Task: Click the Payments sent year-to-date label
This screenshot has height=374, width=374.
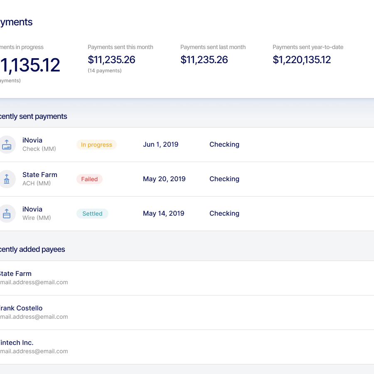Action: tap(308, 47)
